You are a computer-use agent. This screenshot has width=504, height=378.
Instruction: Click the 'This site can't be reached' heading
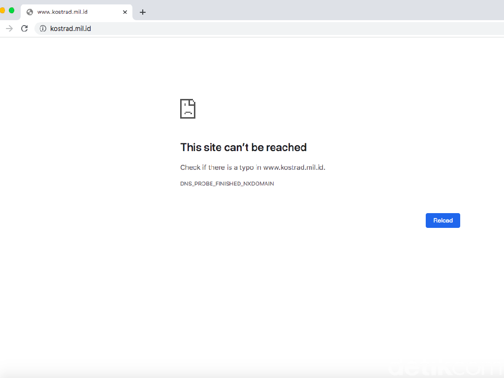[x=243, y=147]
